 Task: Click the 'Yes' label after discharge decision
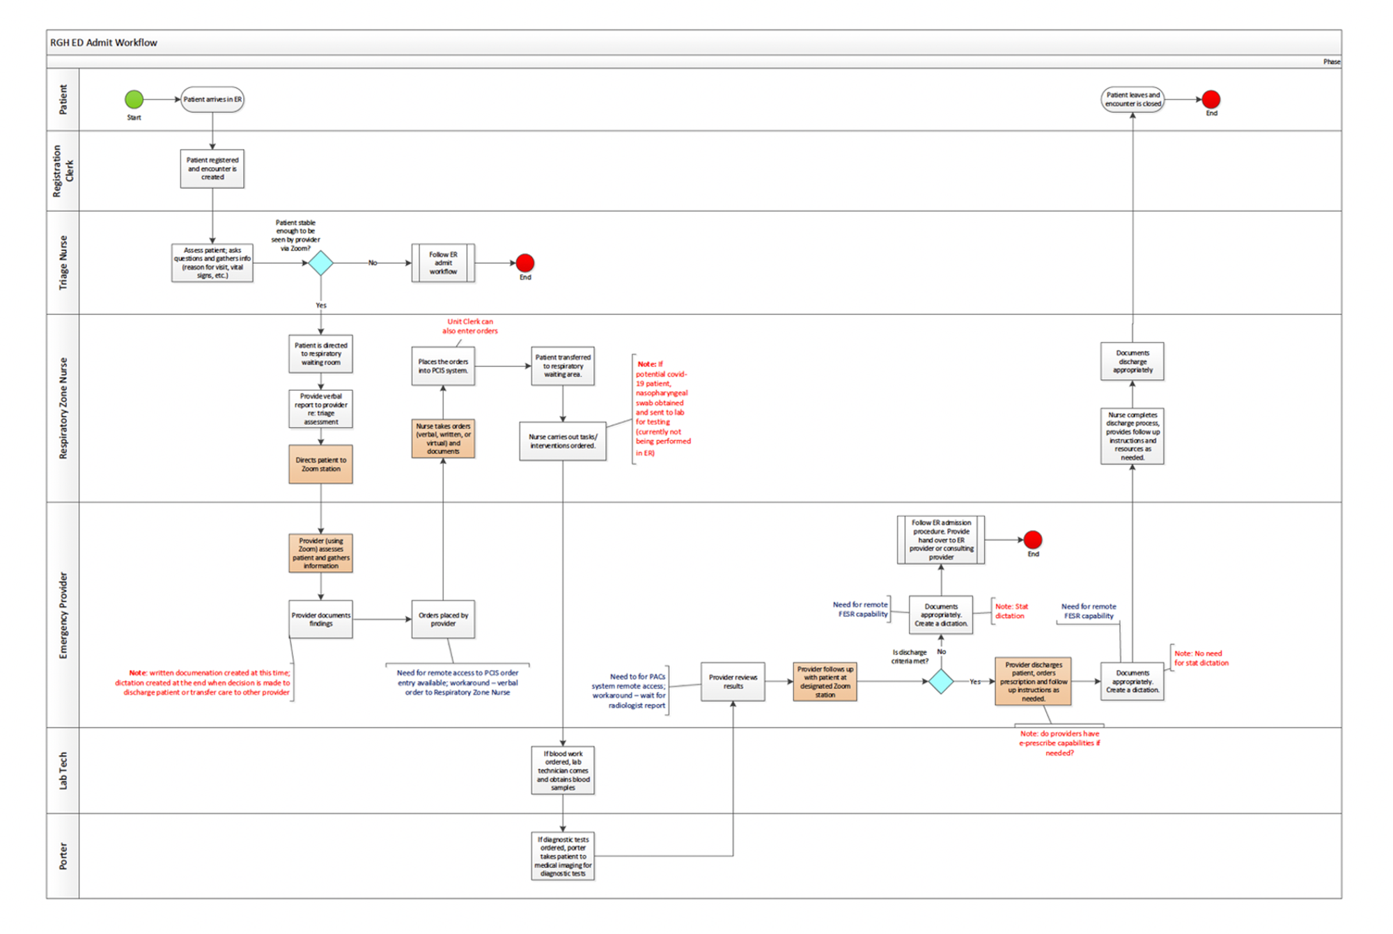[975, 681]
